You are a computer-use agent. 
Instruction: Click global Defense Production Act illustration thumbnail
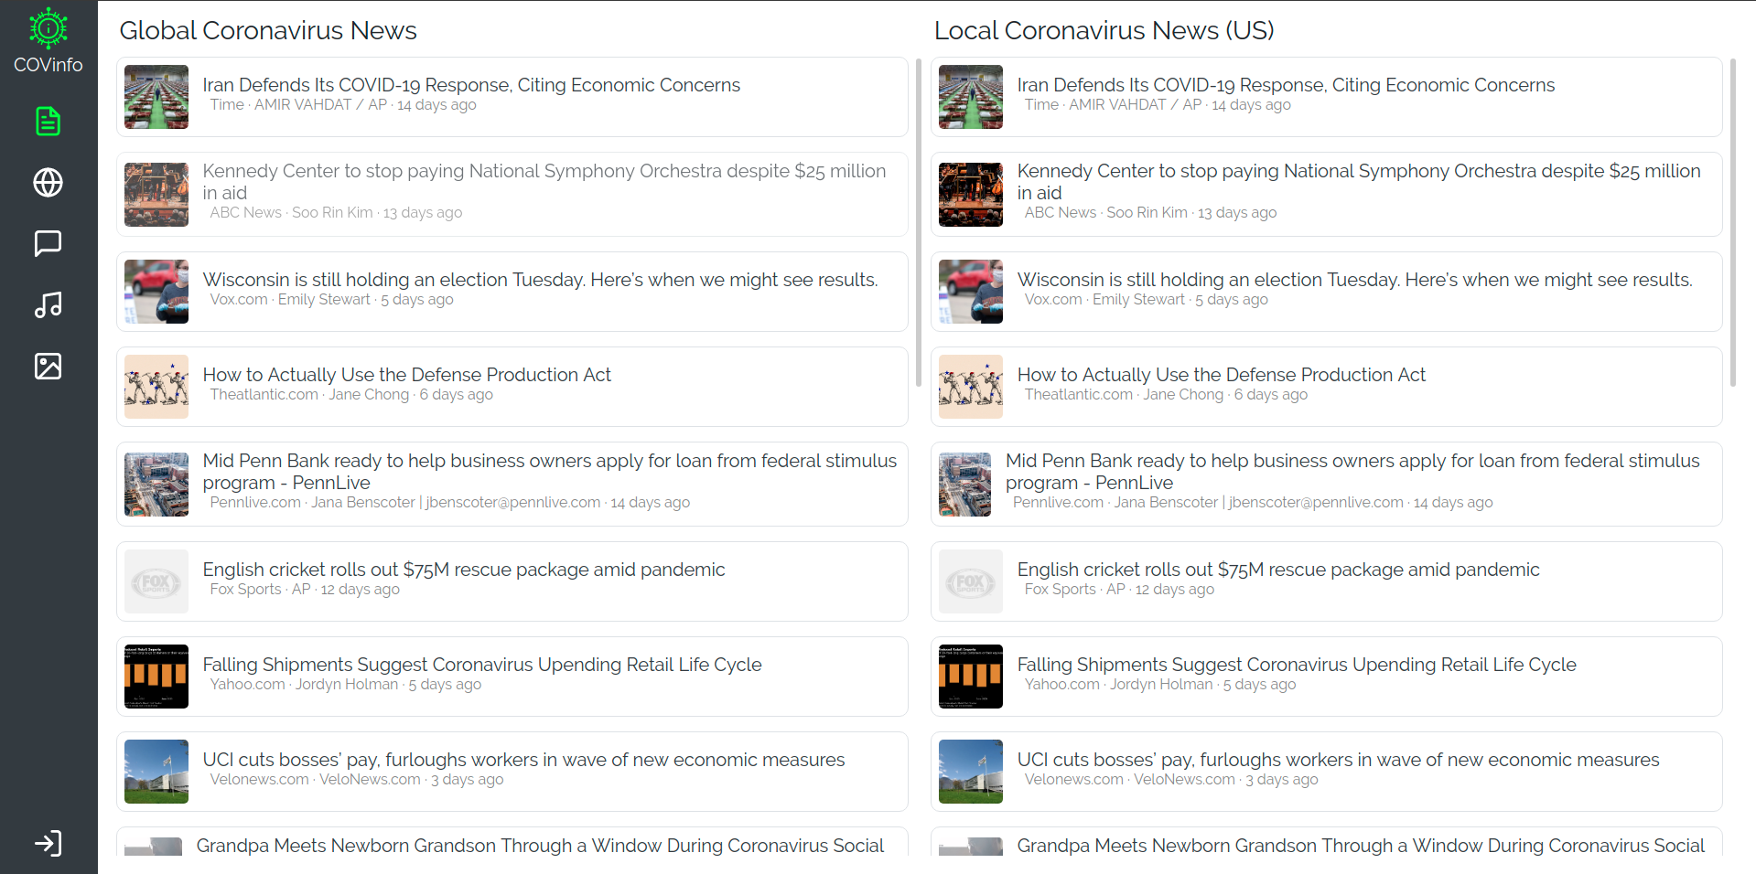[x=156, y=387]
